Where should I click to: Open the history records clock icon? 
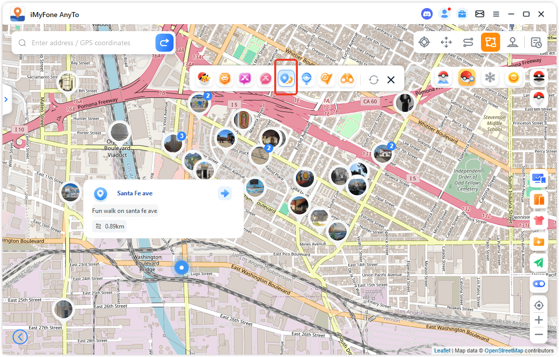(536, 42)
